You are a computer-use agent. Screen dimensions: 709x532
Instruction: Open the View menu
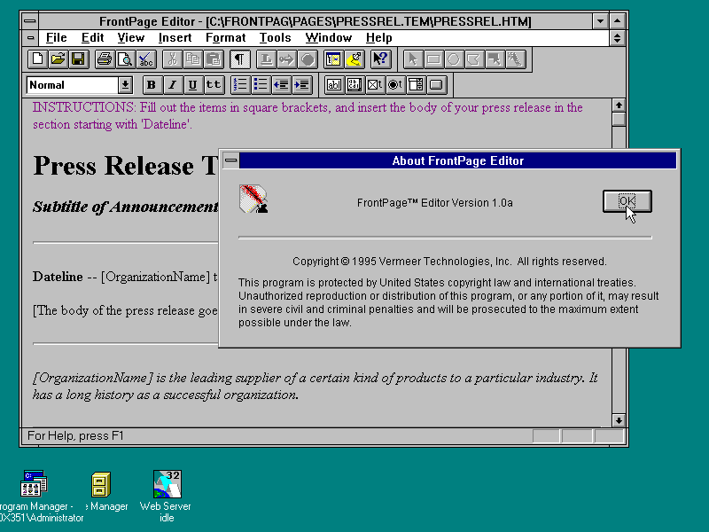pos(130,37)
